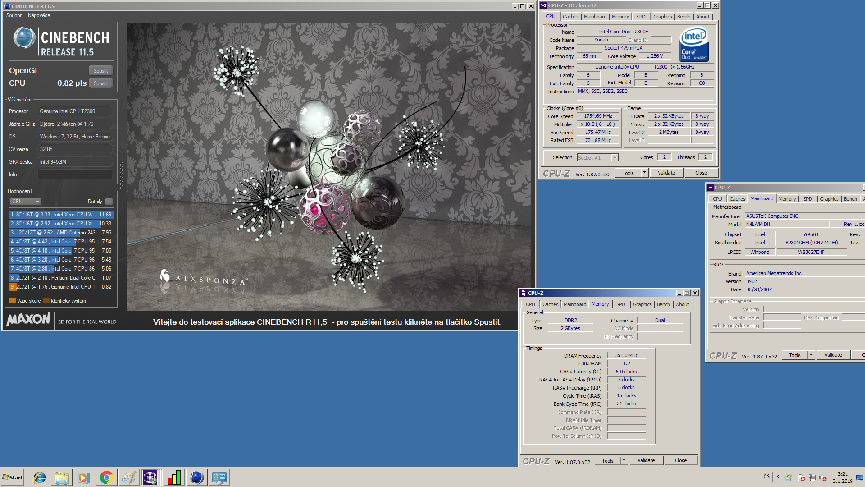
Task: Click Validate in Mainboard CPU-Z window
Action: pos(833,355)
